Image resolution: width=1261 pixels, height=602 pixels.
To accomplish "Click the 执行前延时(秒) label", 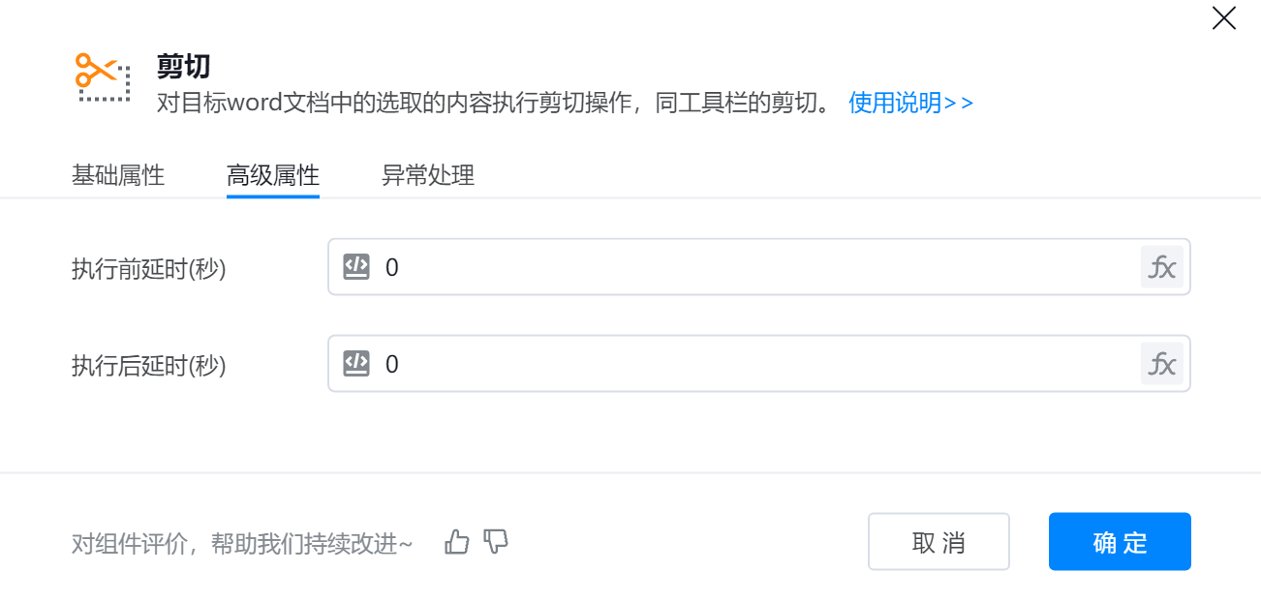I will pyautogui.click(x=149, y=269).
